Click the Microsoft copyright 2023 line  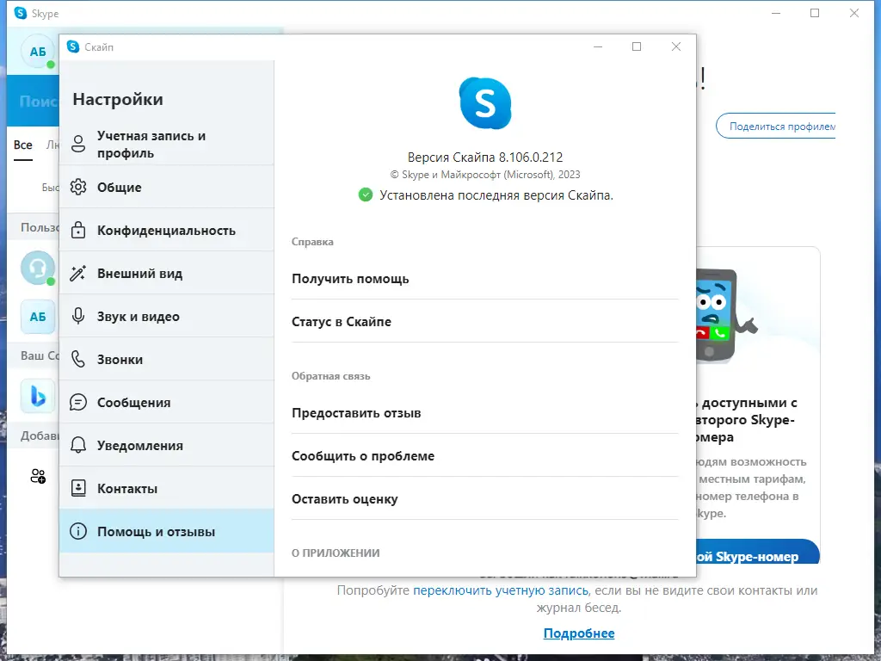pos(485,175)
